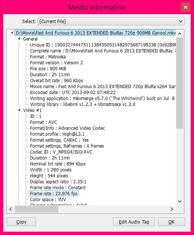Collapse the root file path node

point(12,33)
